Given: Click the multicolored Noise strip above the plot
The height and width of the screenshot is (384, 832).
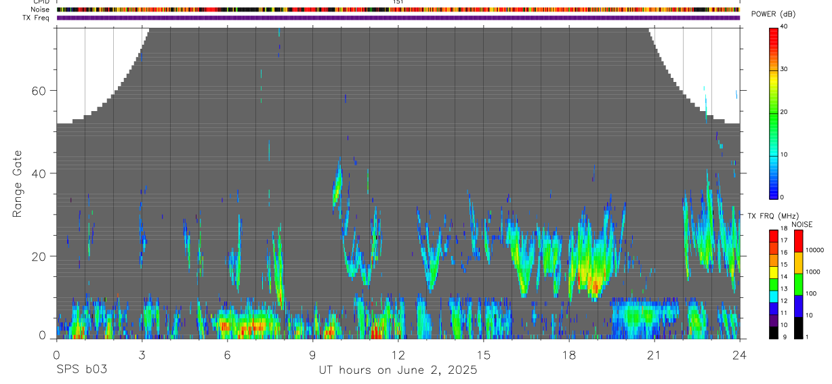Looking at the screenshot, I should [x=398, y=9].
